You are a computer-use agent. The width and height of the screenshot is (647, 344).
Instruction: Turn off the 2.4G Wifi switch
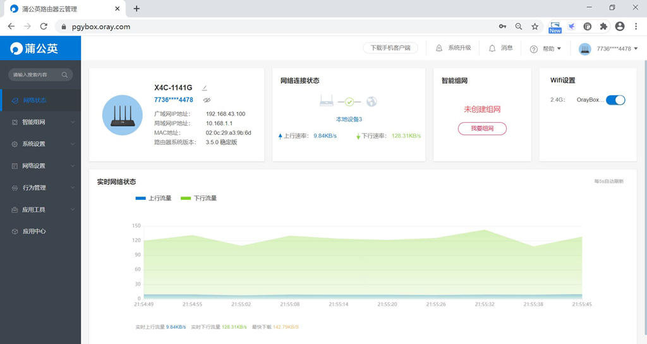pyautogui.click(x=615, y=100)
